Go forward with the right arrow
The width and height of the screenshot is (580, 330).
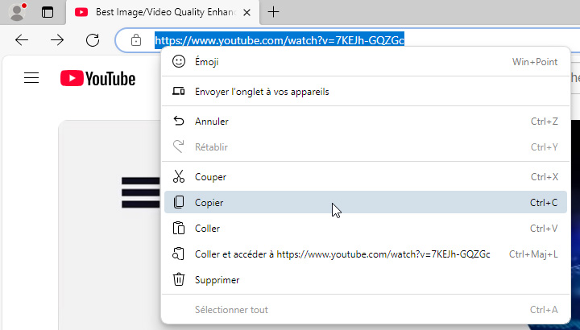[x=57, y=40]
